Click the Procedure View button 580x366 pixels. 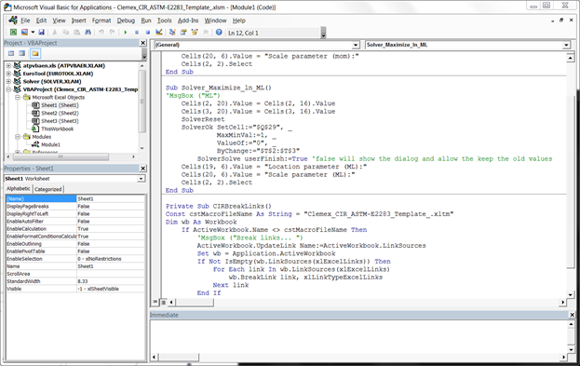(155, 303)
